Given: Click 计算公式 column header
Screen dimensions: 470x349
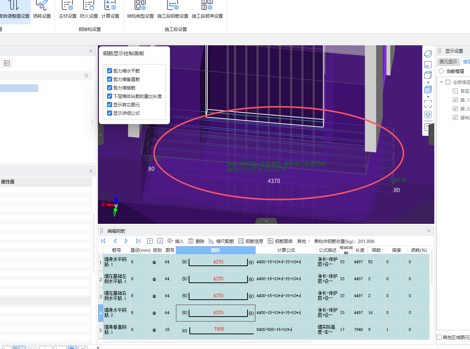Looking at the screenshot, I should tap(286, 250).
